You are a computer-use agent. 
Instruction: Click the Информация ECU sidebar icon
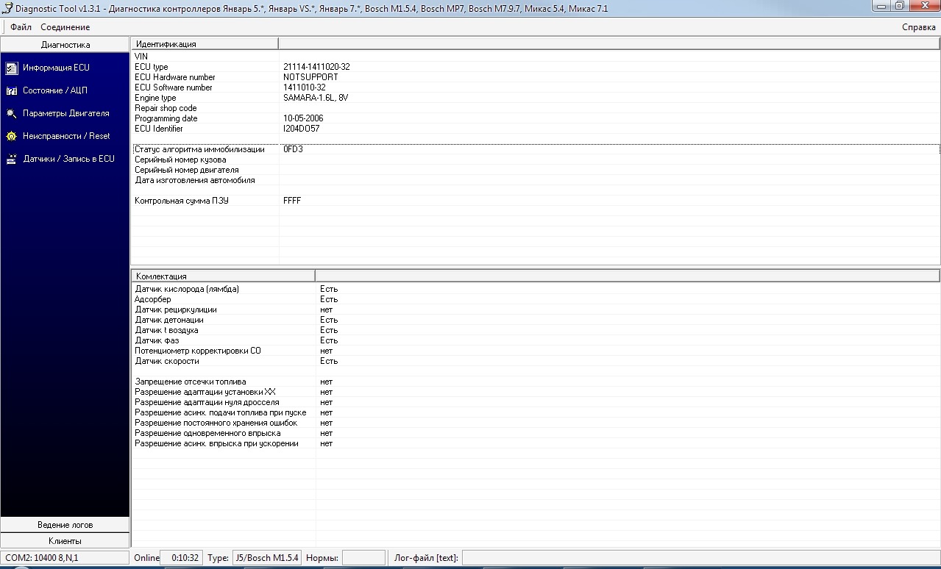coord(11,68)
